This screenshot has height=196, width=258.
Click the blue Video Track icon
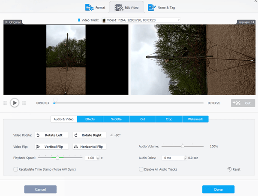pos(79,20)
